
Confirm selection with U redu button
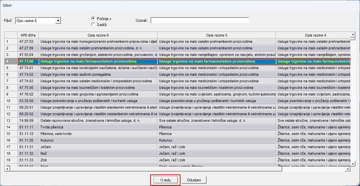point(165,180)
